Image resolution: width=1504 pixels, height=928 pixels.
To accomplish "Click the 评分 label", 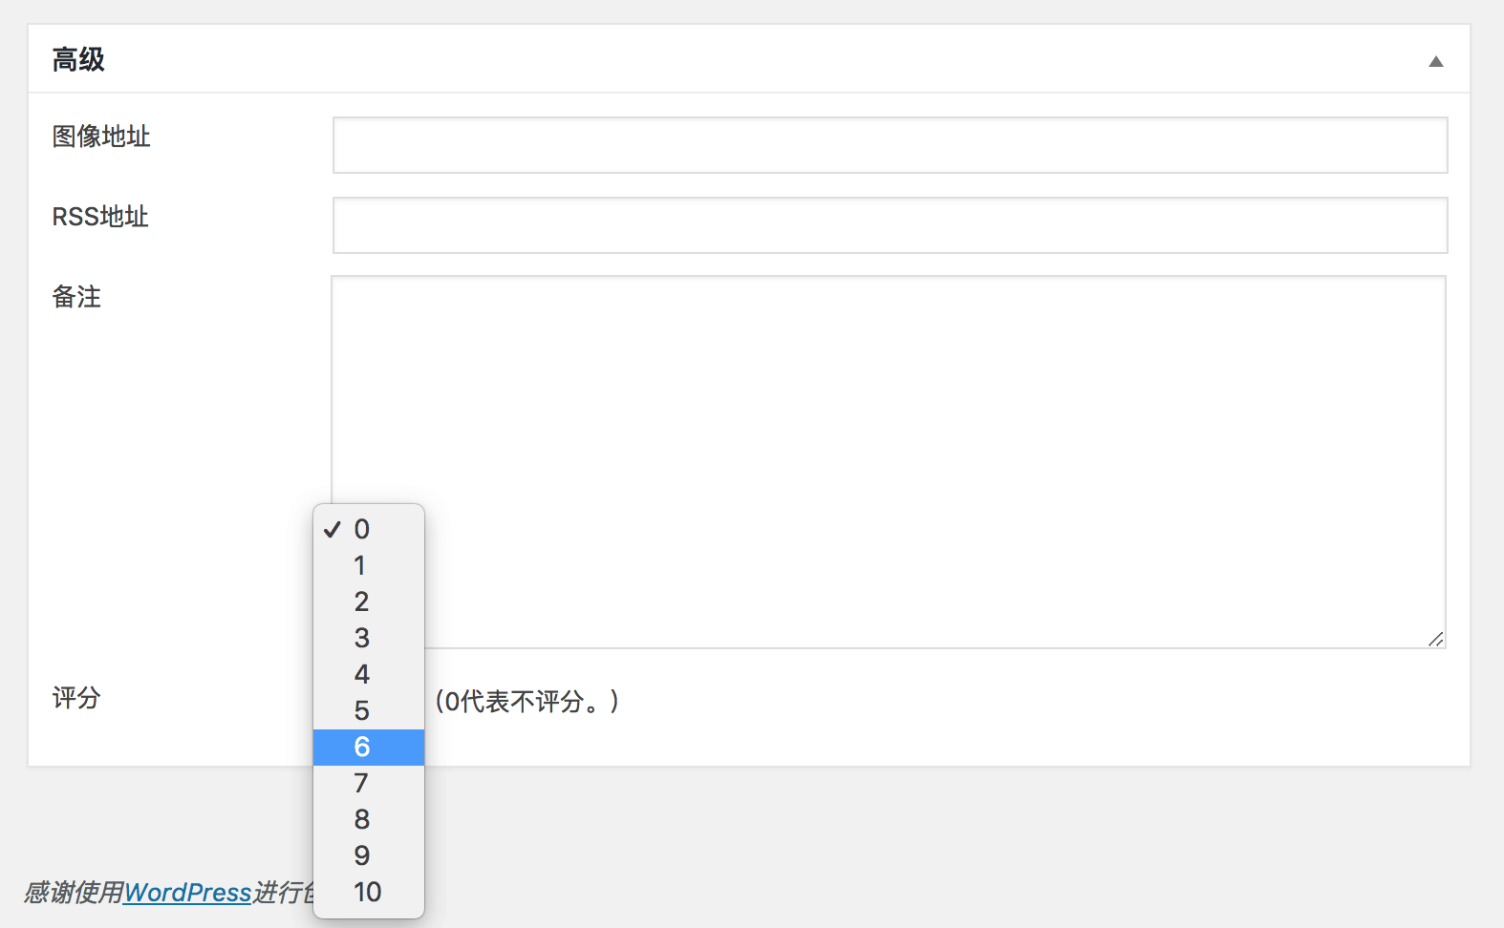I will 76,698.
